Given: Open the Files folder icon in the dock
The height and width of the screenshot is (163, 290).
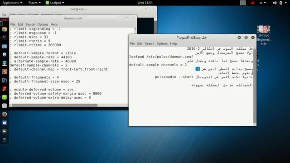Looking at the screenshot, I should 5,46.
